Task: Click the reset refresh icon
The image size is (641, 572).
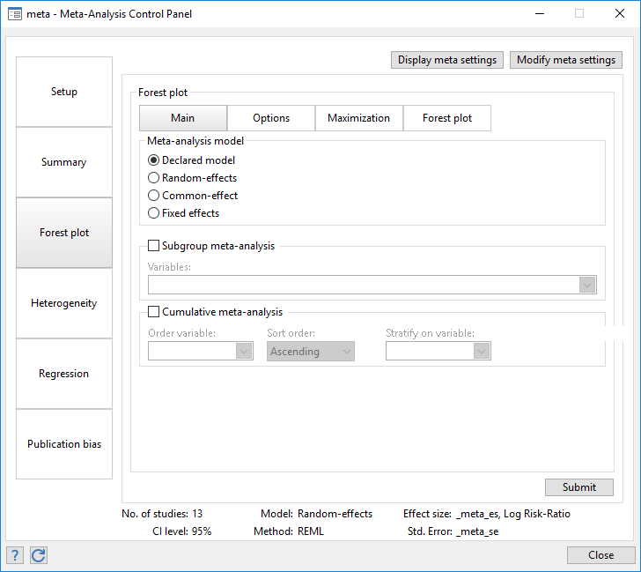Action: coord(38,554)
